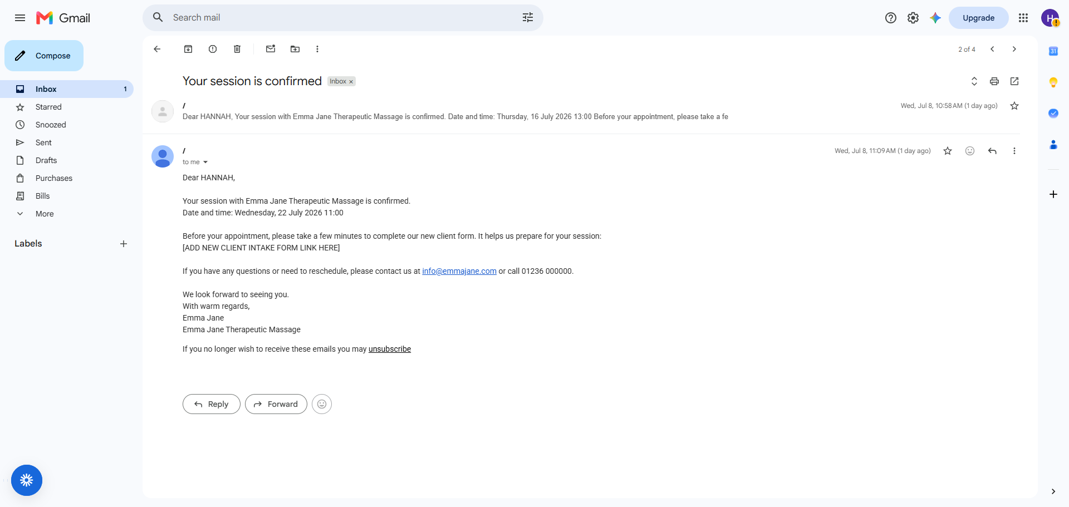Open the Move to folder icon

[295, 49]
